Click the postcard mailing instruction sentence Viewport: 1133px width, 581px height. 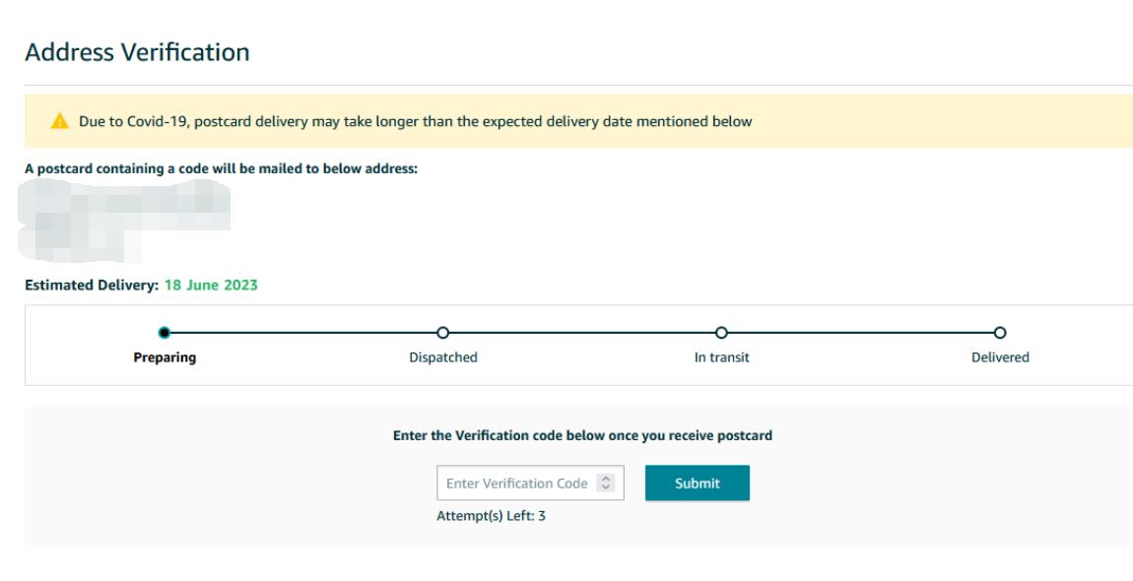coord(221,168)
